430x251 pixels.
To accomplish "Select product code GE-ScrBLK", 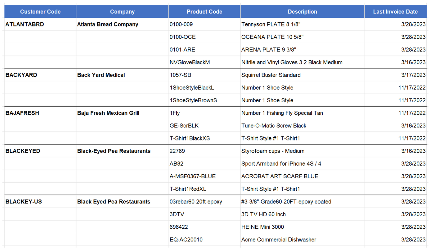I will (184, 126).
